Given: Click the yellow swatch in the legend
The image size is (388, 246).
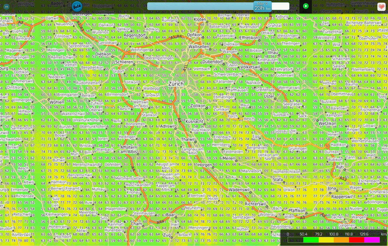Looking at the screenshot, I should (326, 240).
